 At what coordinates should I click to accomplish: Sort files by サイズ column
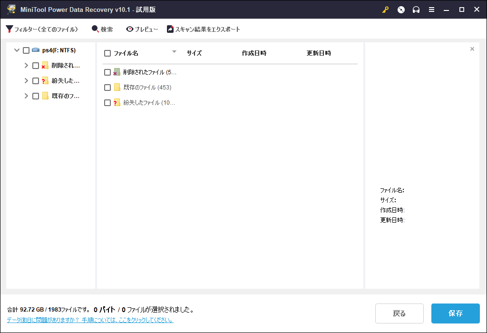(194, 53)
